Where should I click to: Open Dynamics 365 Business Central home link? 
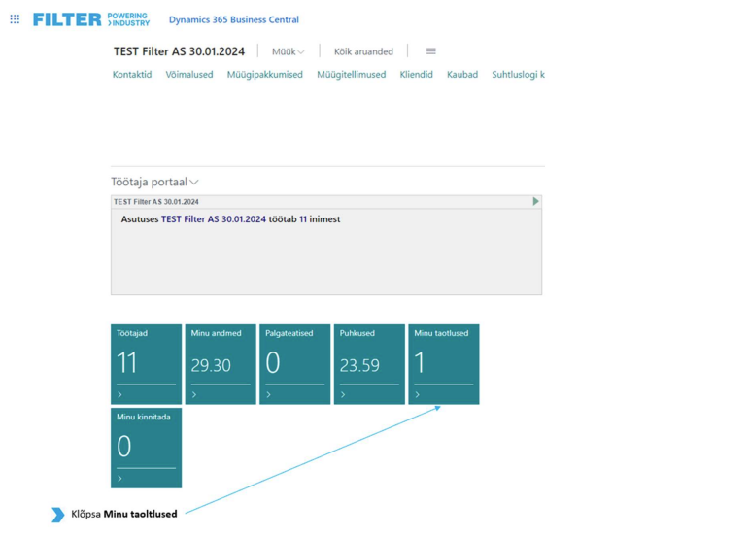pyautogui.click(x=233, y=19)
